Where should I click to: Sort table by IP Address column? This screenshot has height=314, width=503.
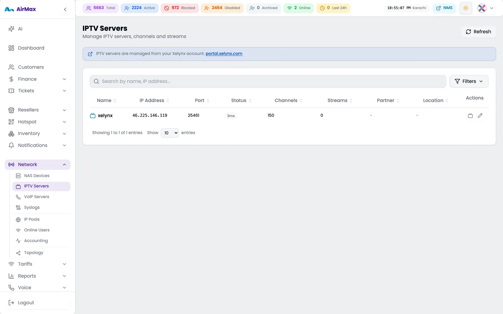(154, 100)
